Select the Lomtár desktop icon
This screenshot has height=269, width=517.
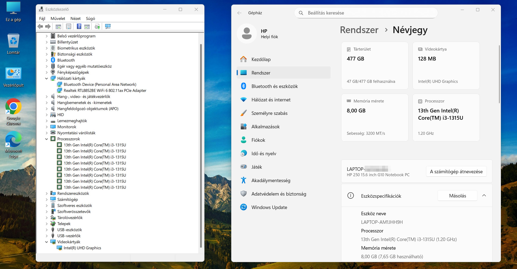(13, 44)
